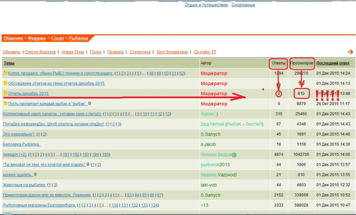Click folder icon beside 'Обсуждение отчетов' topic
This screenshot has height=215, width=356.
(x=5, y=83)
